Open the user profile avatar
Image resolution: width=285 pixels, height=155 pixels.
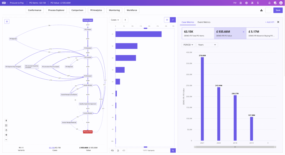click(281, 3)
